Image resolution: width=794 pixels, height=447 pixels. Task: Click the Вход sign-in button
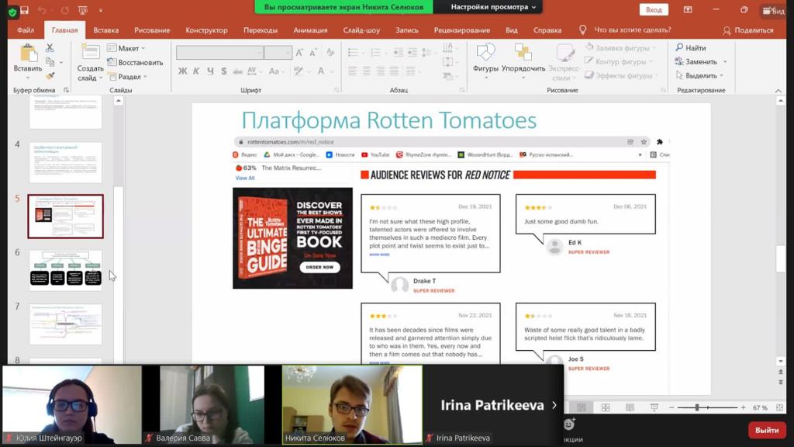click(x=654, y=10)
